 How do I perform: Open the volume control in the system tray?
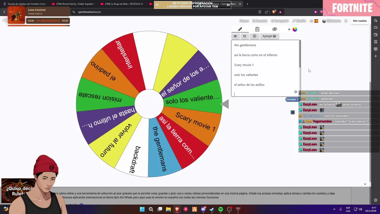(361, 209)
